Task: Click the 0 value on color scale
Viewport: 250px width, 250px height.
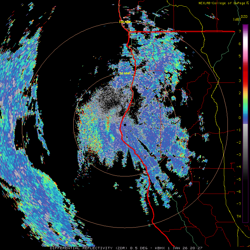Action: tap(240, 118)
